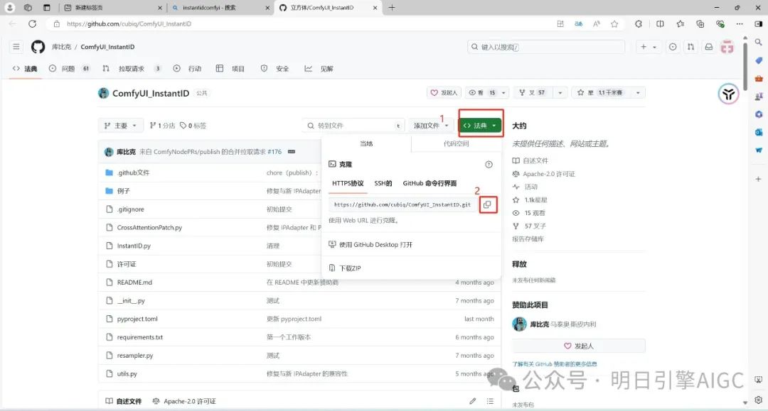The width and height of the screenshot is (768, 411).
Task: Copy the HTTPS clone URL to clipboard
Action: pos(487,204)
